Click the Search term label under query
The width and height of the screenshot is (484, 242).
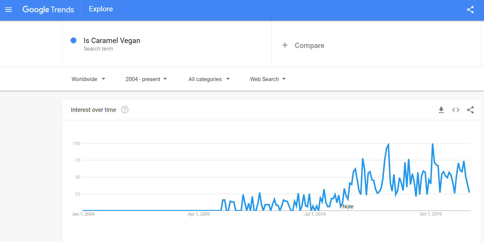point(98,49)
